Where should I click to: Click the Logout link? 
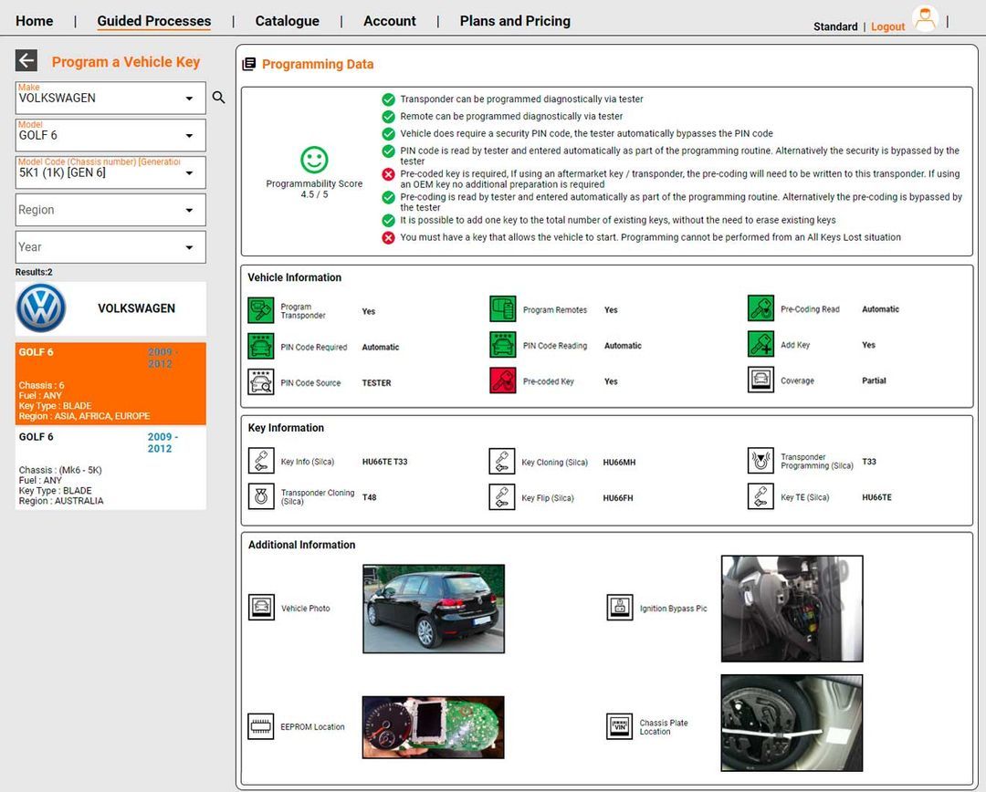point(886,27)
